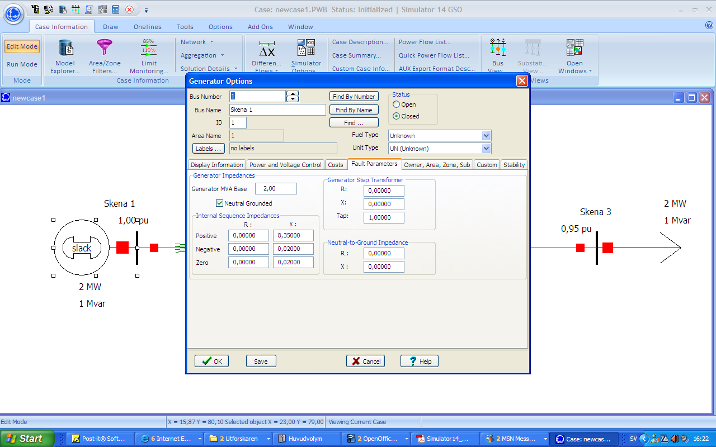The width and height of the screenshot is (716, 447).
Task: Expand the Utforskaren taskbar group arrow
Action: [x=270, y=439]
